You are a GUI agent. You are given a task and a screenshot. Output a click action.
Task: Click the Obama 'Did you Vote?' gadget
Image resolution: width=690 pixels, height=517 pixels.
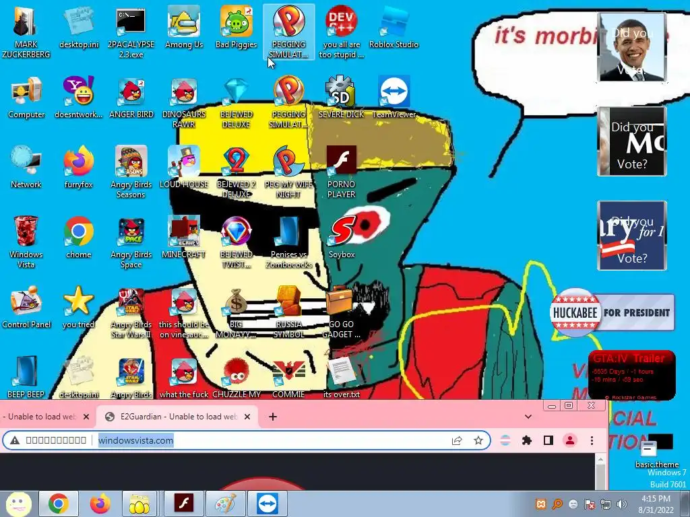[x=632, y=46]
